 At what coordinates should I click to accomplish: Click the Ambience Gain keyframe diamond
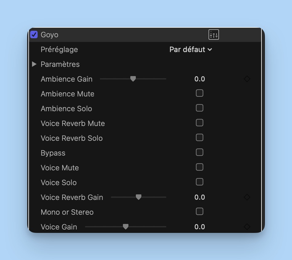[x=247, y=79]
